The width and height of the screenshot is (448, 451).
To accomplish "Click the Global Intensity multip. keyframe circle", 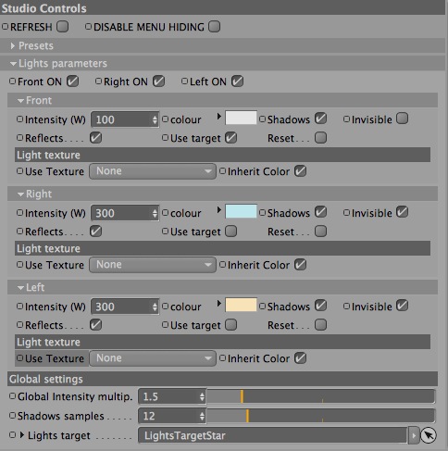I will [12, 396].
